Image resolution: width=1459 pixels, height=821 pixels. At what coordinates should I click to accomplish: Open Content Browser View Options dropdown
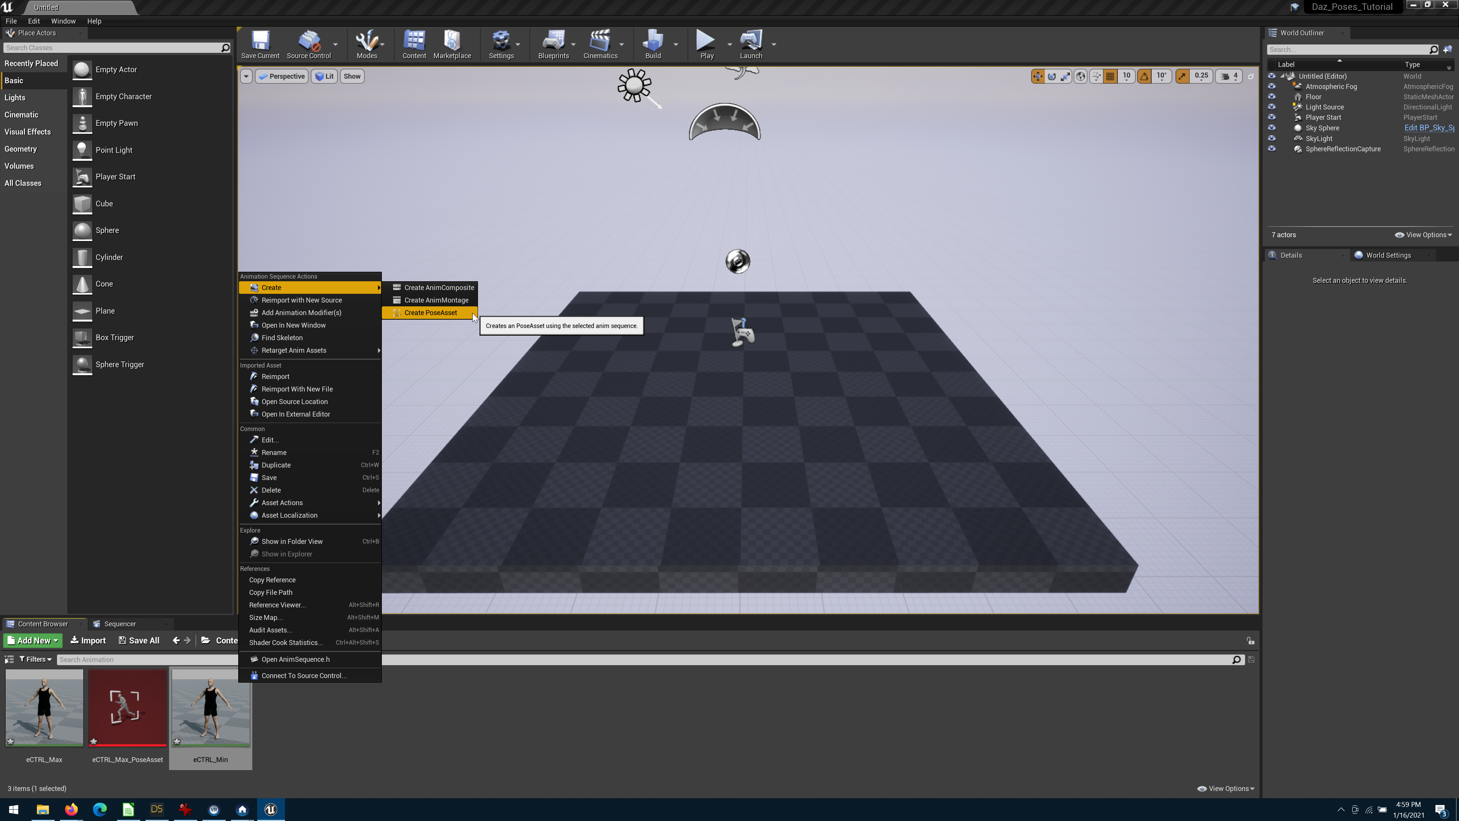1226,789
